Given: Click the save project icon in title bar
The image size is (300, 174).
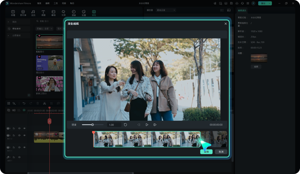Looking at the screenshot, I should (231, 3).
